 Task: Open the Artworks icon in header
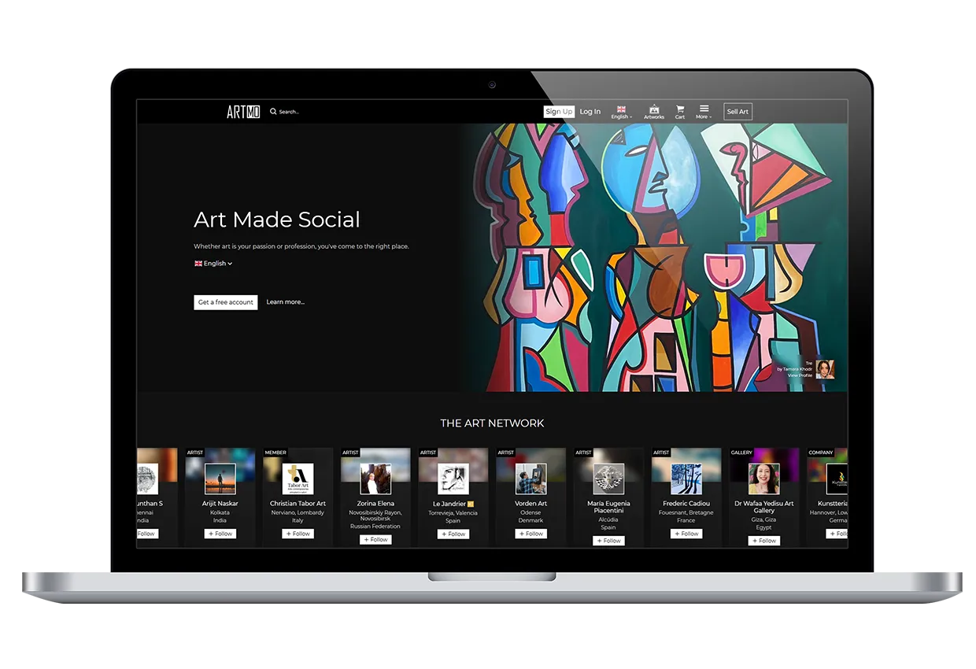coord(654,109)
